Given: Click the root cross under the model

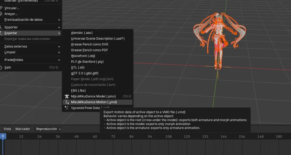Looking at the screenshot, I should click(x=218, y=66).
